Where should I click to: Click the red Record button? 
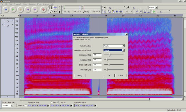click(43, 10)
